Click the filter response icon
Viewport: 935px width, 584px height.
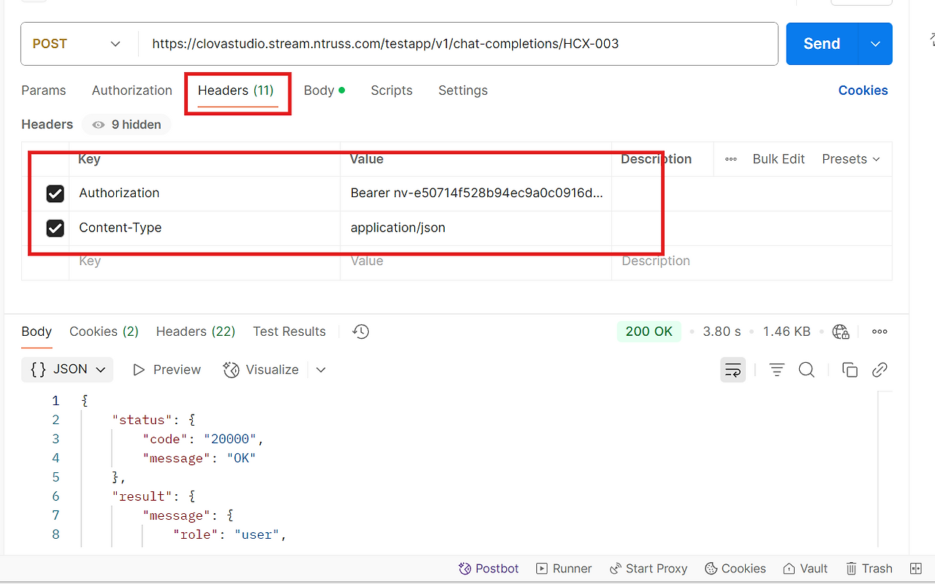(776, 370)
